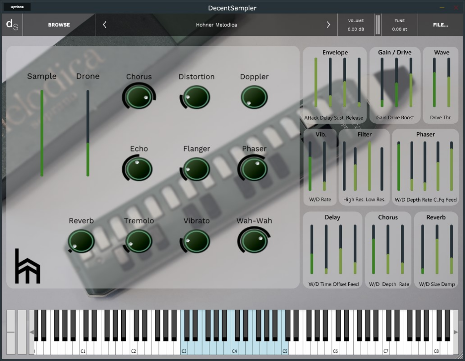
Task: Set the Envelope Release slider
Action: pos(359,83)
